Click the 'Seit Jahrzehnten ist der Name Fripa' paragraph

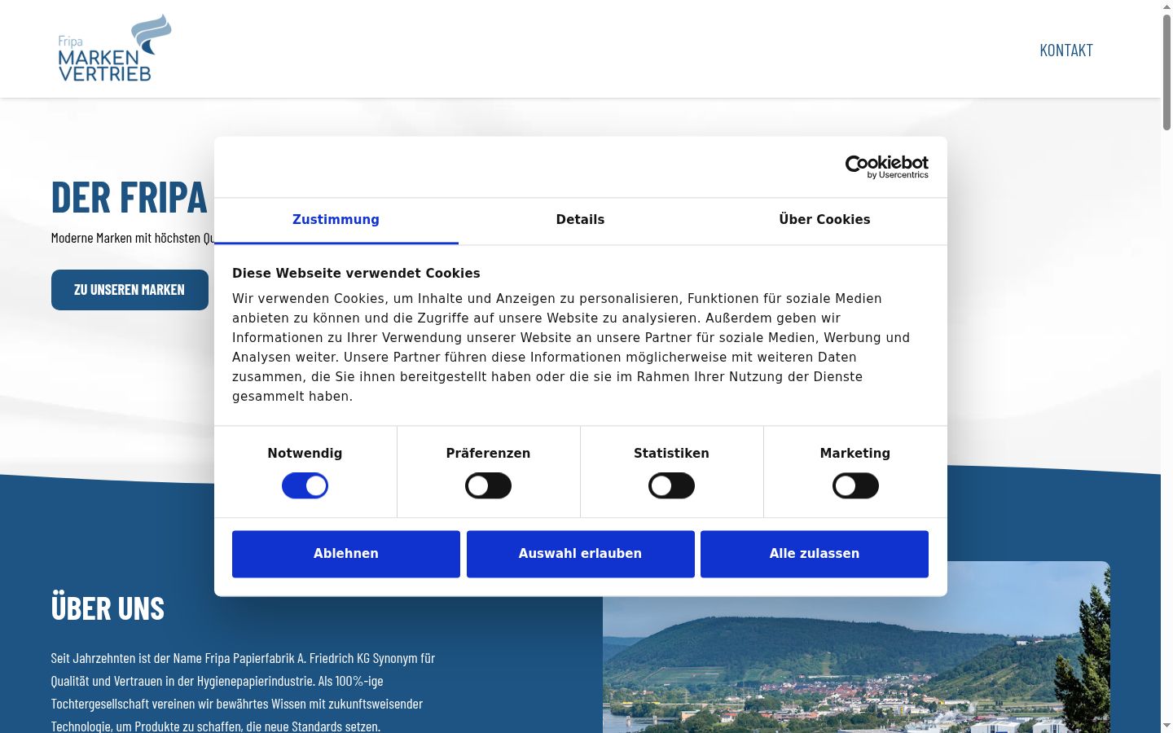(243, 691)
